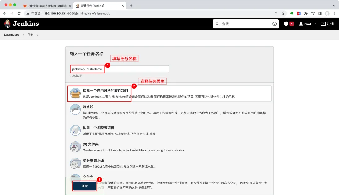Toggle the browser side panel
339x195 pixels.
click(320, 13)
